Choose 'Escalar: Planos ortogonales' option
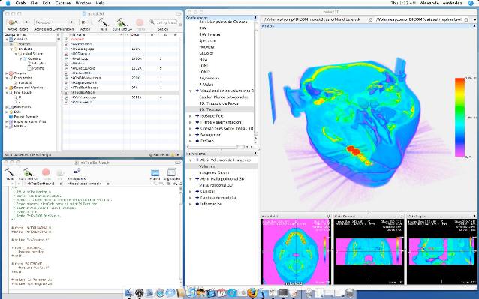This screenshot has width=479, height=299. tap(224, 97)
